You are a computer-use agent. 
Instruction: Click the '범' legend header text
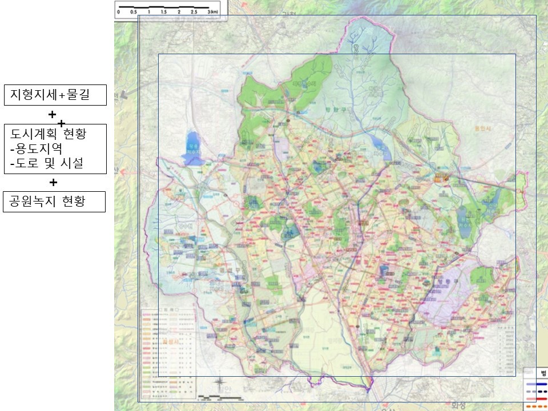[x=543, y=373]
